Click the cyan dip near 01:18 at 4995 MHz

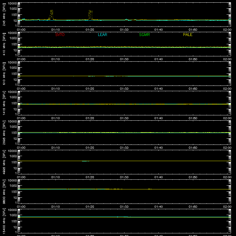(85, 161)
